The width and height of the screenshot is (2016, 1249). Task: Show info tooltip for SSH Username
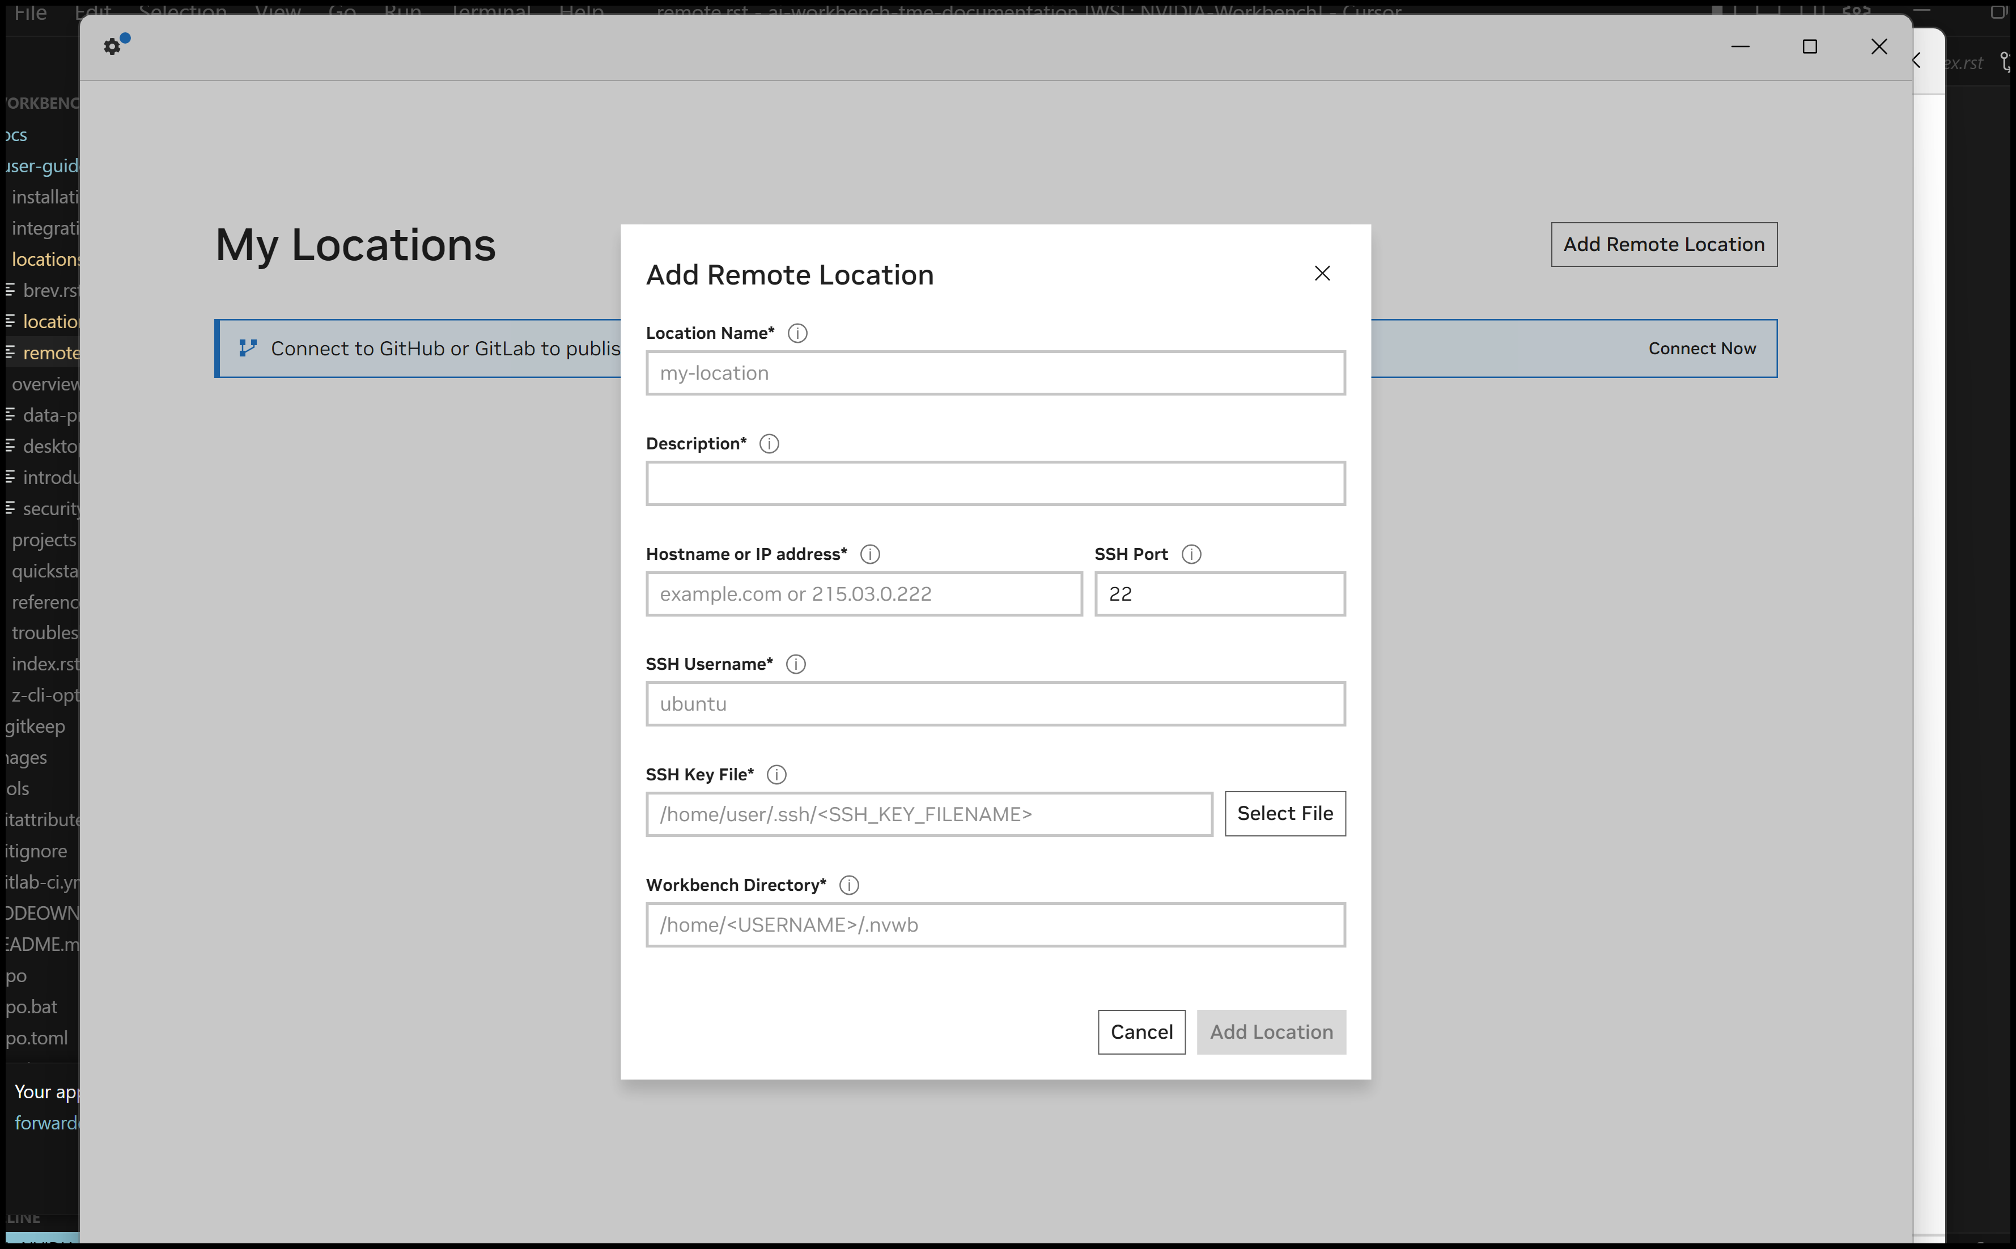[x=796, y=664]
